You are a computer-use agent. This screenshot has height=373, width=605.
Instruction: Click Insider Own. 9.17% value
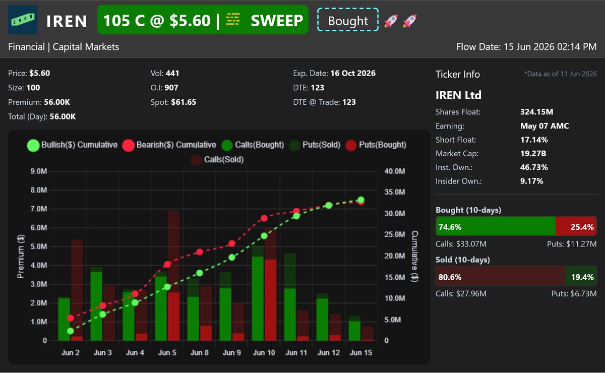click(532, 180)
